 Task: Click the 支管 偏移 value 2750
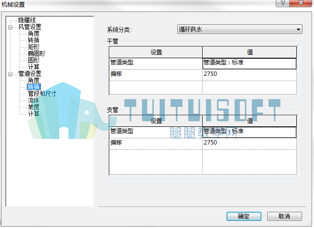pos(249,144)
